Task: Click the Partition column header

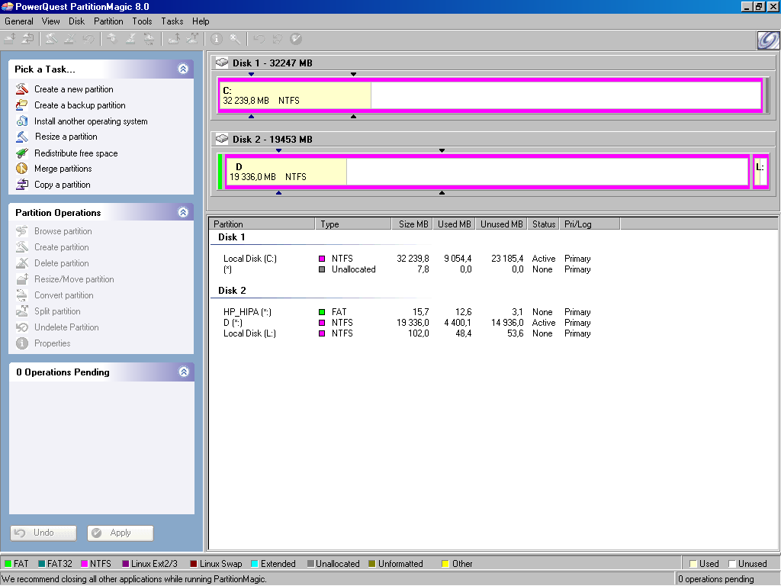Action: coord(262,224)
